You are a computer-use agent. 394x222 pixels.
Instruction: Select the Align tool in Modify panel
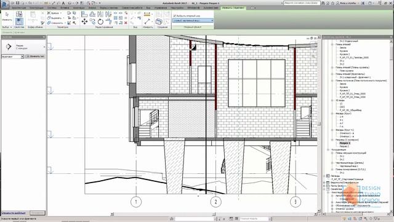click(84, 14)
